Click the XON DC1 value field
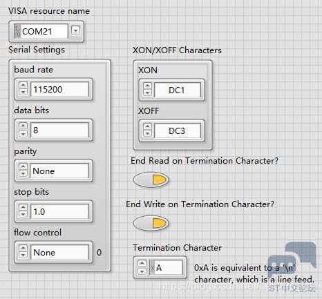 [178, 90]
